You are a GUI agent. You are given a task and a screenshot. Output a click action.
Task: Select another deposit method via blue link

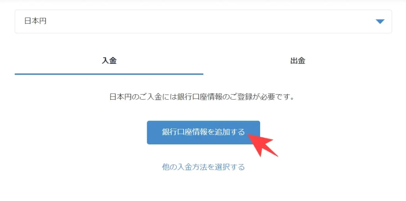[203, 167]
